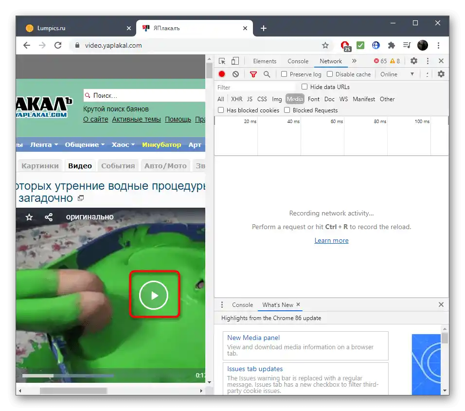Viewport: 465px width, 411px height.
Task: Expand the Лента menu dropdown
Action: (x=44, y=145)
